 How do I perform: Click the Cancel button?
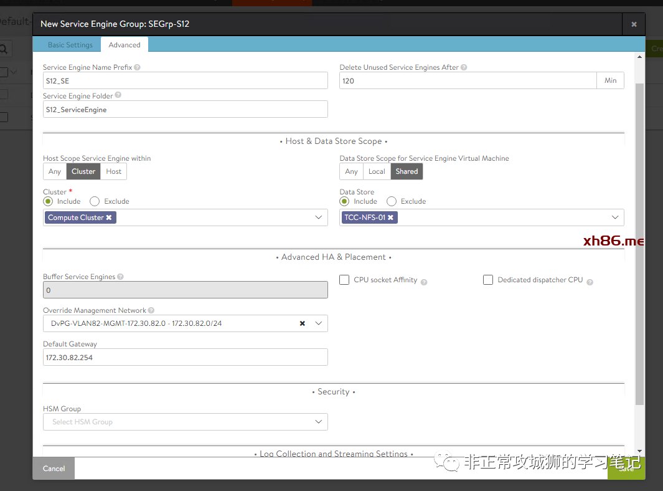pos(54,469)
